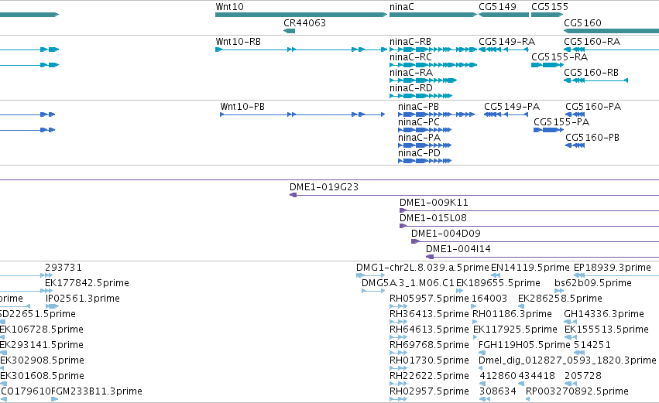Select protein ninaC-PA
The image size is (659, 403).
[x=424, y=145]
